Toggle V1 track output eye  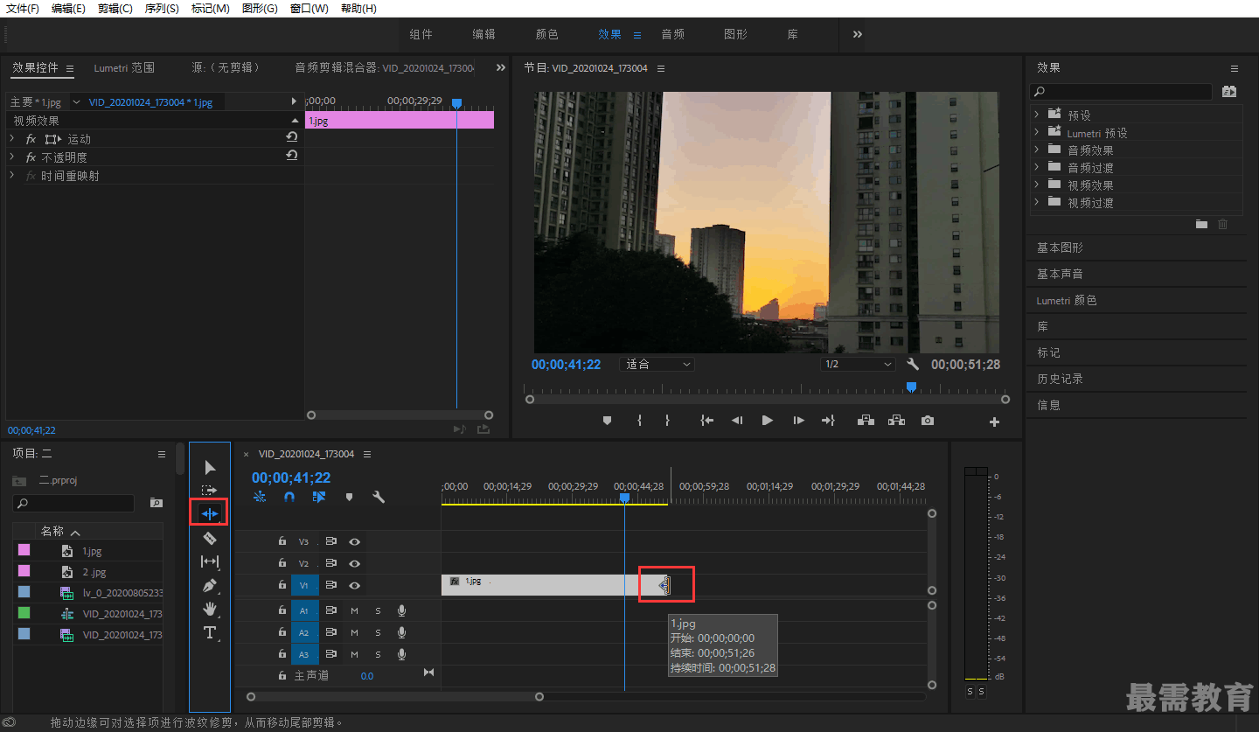pos(354,585)
